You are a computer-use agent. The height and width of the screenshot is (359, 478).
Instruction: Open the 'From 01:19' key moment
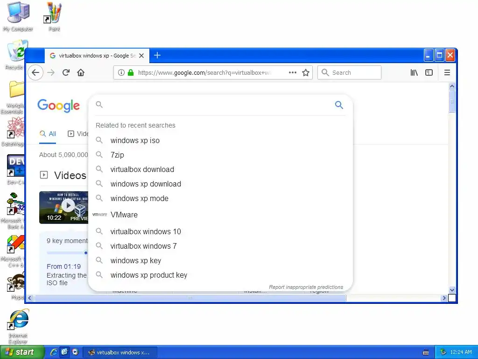(x=63, y=266)
